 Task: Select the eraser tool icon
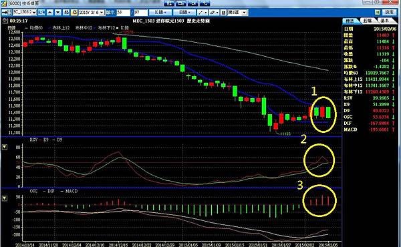coord(212,12)
